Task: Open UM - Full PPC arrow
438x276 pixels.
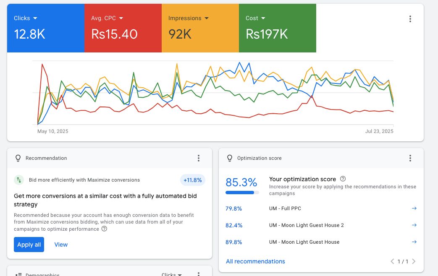Action: pyautogui.click(x=414, y=208)
